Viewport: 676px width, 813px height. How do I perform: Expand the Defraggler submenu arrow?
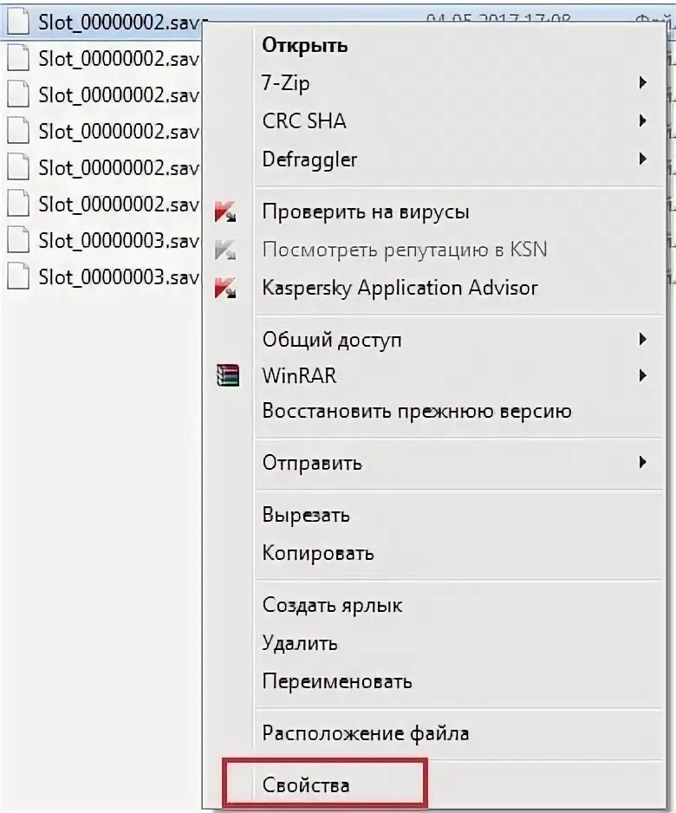pyautogui.click(x=642, y=159)
